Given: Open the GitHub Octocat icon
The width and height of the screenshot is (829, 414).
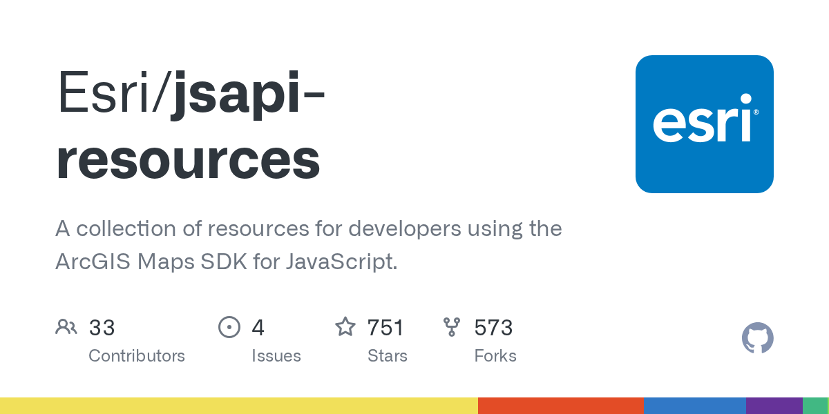Looking at the screenshot, I should [x=758, y=338].
